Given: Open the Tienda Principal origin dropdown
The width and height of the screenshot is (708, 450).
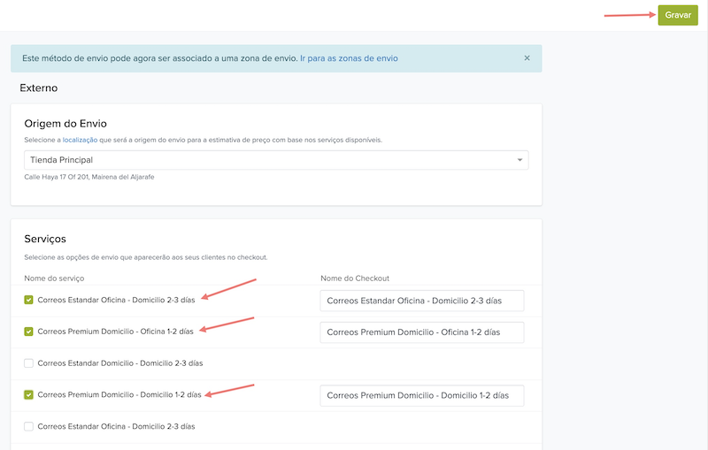Looking at the screenshot, I should point(276,160).
